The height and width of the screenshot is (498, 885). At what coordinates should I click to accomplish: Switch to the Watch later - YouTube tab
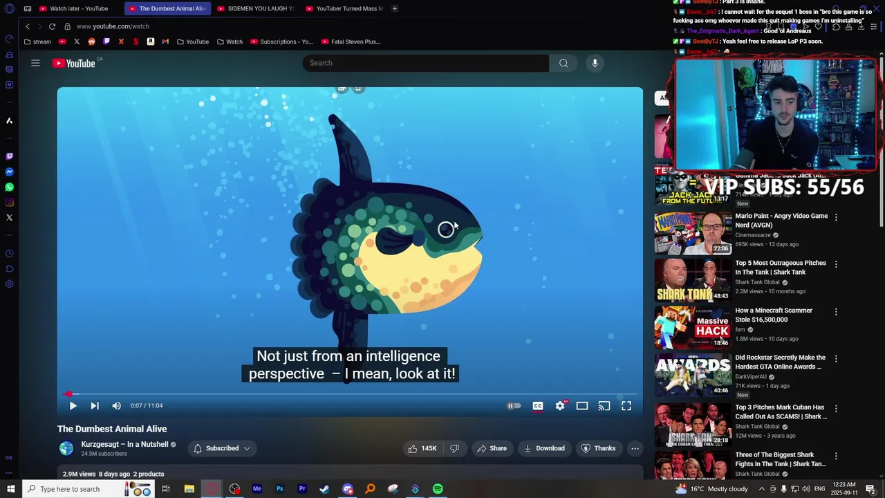coord(73,8)
